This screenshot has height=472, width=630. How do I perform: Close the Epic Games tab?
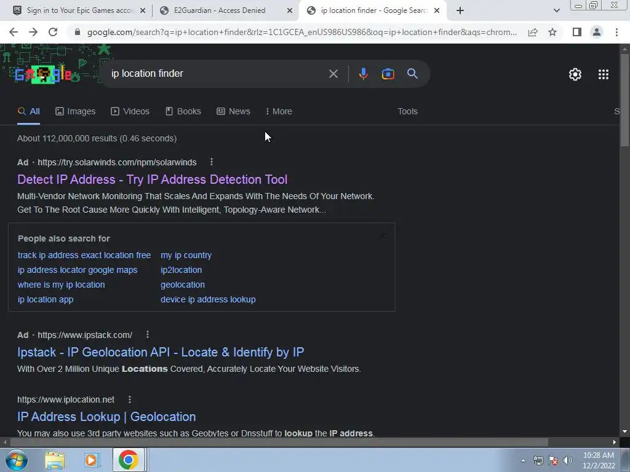[x=143, y=10]
